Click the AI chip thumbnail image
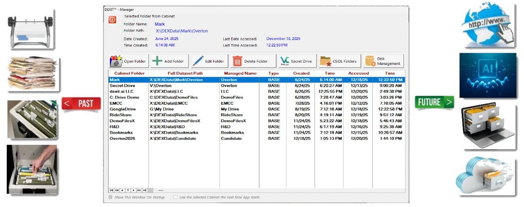This screenshot has height=207, width=524. coord(488,76)
